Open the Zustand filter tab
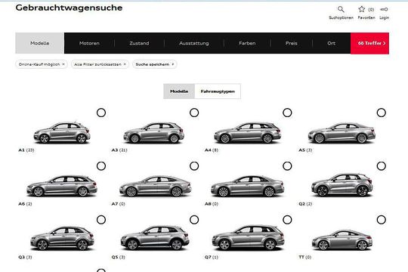The height and width of the screenshot is (272, 408). tap(139, 43)
